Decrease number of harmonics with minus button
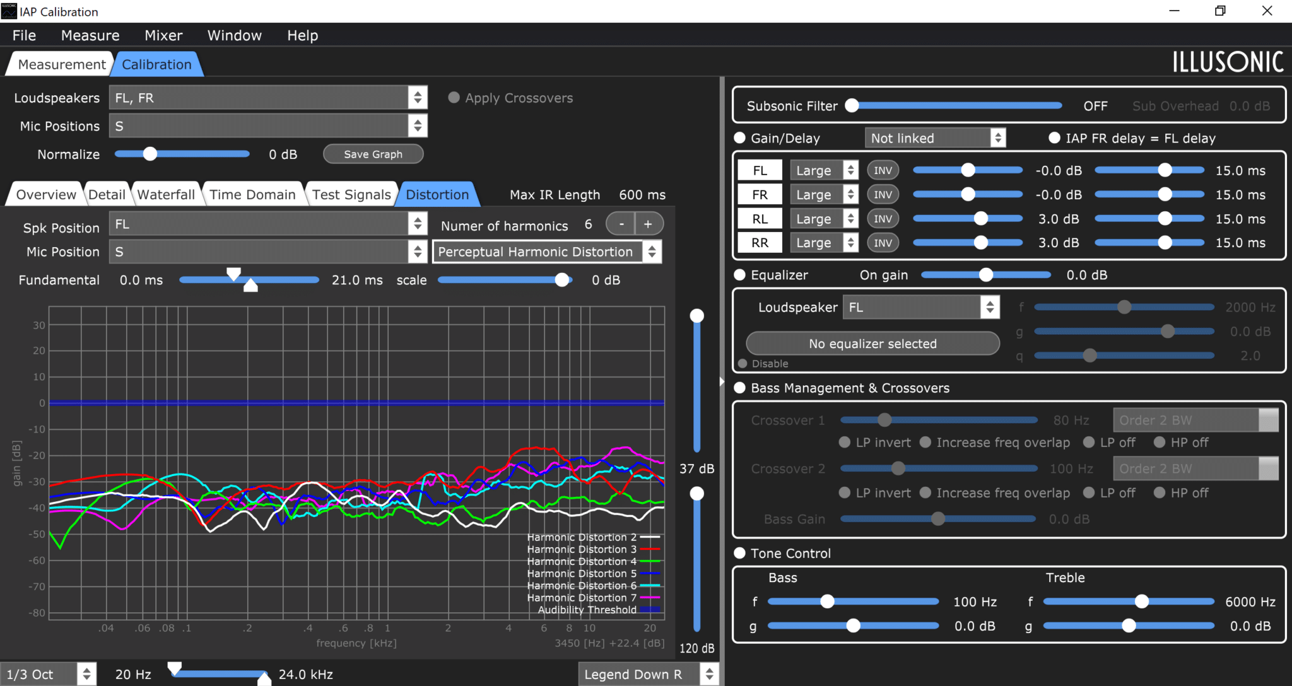 click(621, 224)
